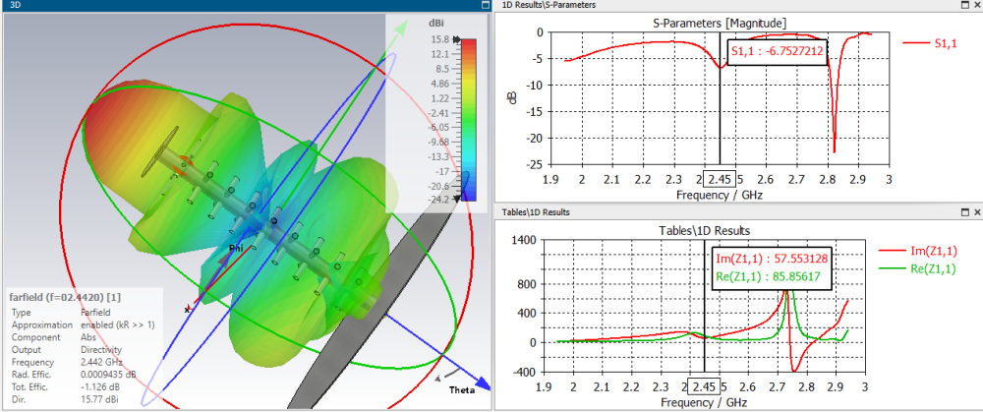Select the lower limit marker of the dBi color scale
Image resolution: width=983 pixels, height=412 pixels.
456,199
